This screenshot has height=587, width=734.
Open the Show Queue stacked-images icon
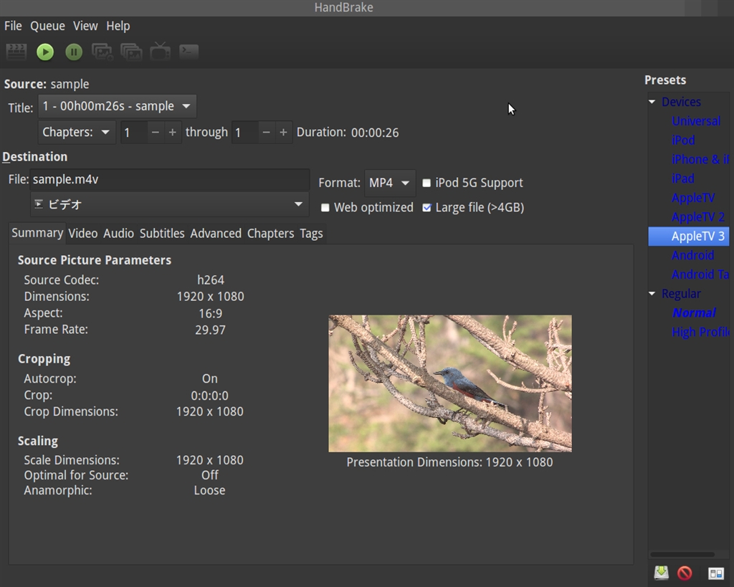tap(131, 52)
